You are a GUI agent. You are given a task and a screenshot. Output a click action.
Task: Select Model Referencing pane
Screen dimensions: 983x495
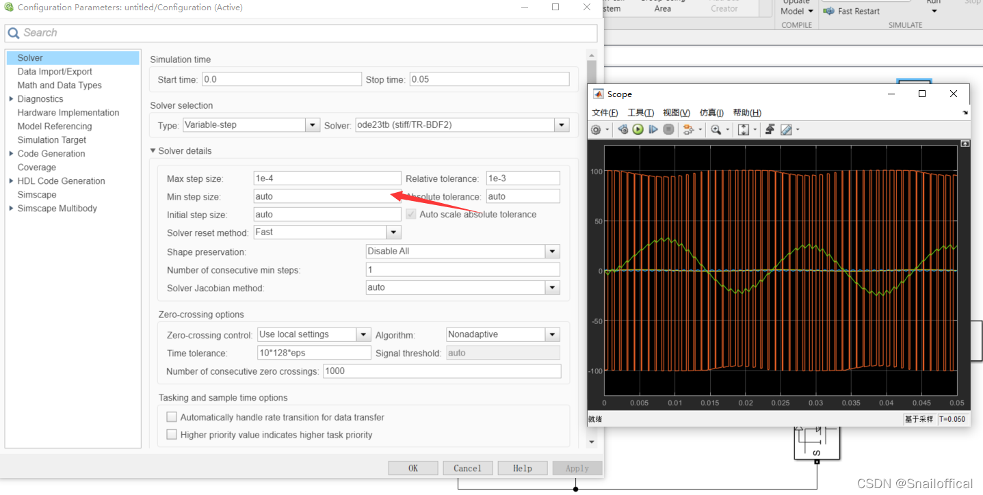[x=55, y=126]
